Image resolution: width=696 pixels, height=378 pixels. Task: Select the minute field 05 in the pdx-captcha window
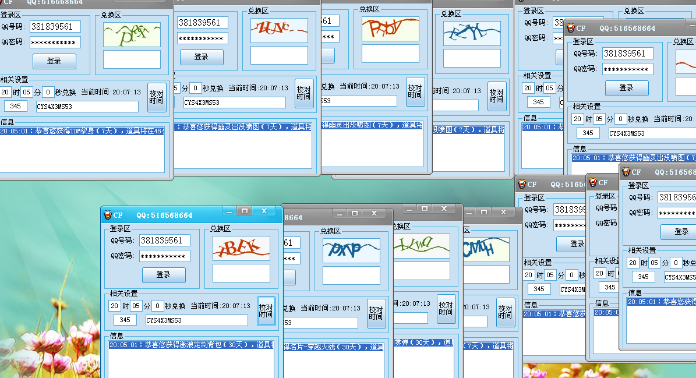point(27,92)
